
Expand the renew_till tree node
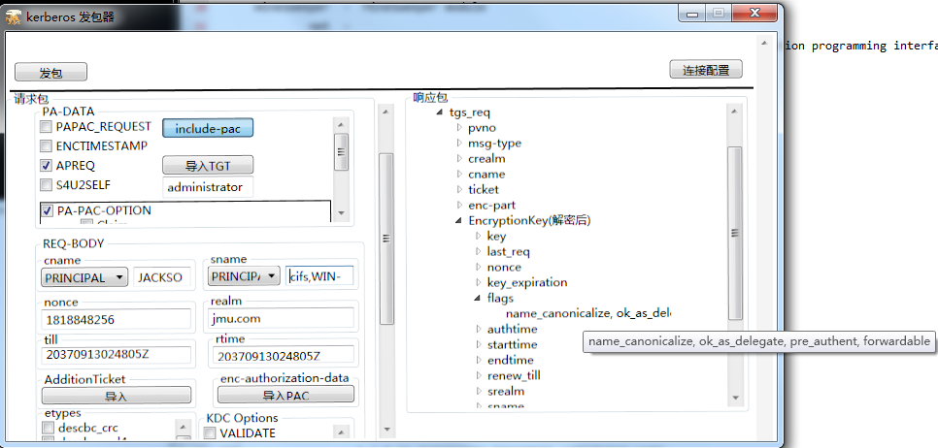click(479, 375)
